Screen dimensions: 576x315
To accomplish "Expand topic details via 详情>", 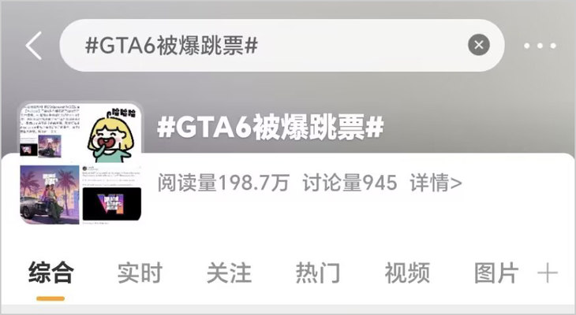I will [x=436, y=183].
